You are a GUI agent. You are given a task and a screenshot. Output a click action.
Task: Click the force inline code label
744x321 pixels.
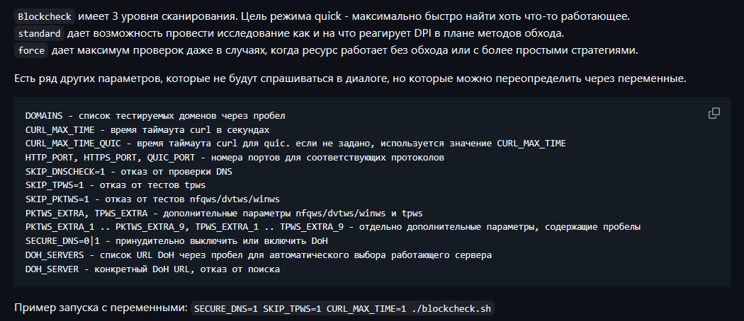(x=31, y=51)
